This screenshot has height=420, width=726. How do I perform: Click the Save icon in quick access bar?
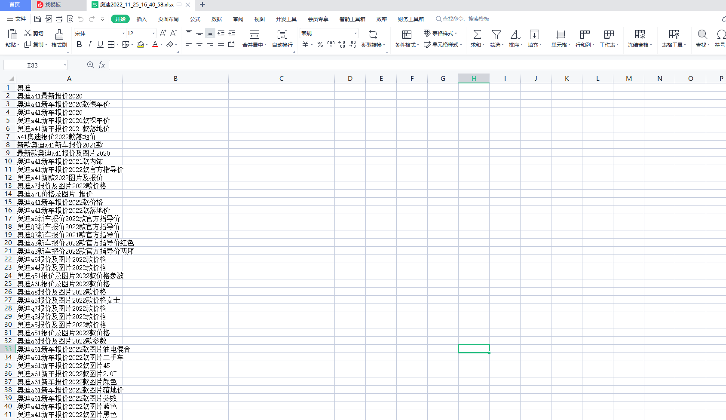[37, 19]
